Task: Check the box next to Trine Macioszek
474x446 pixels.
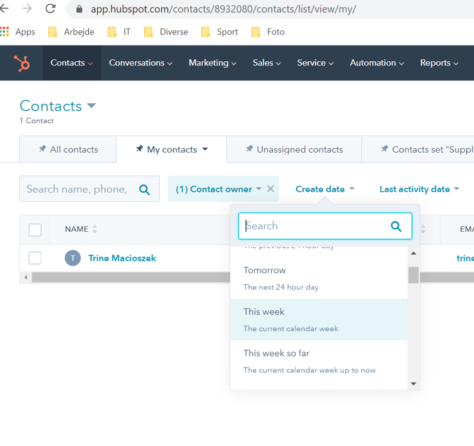Action: (x=35, y=258)
